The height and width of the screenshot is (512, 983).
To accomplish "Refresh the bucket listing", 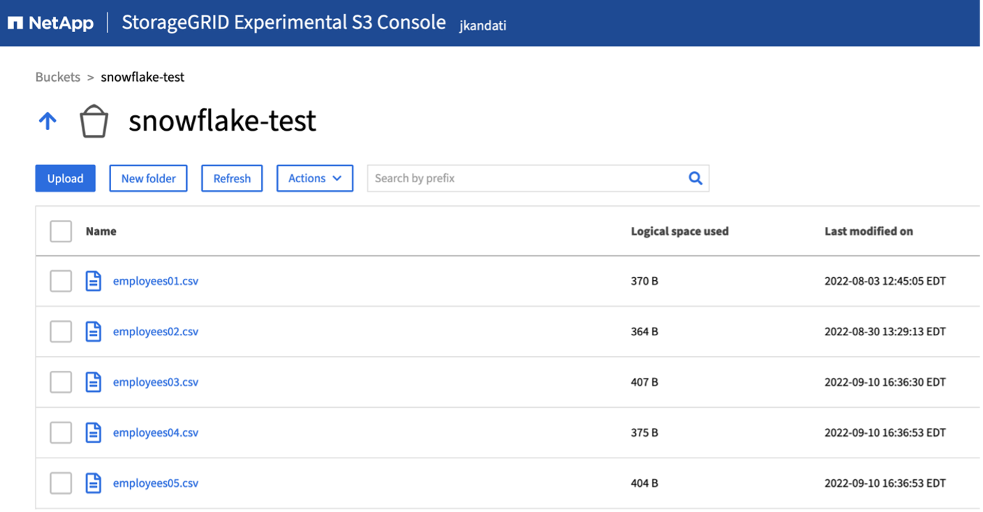I will pos(232,178).
